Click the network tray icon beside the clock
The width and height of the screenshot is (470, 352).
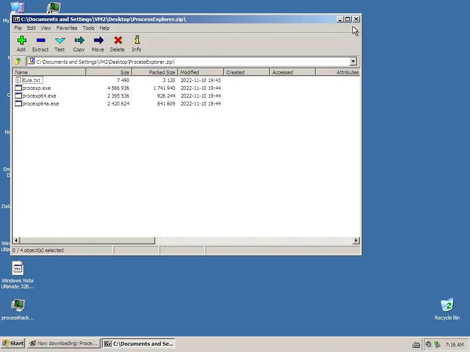click(x=437, y=345)
